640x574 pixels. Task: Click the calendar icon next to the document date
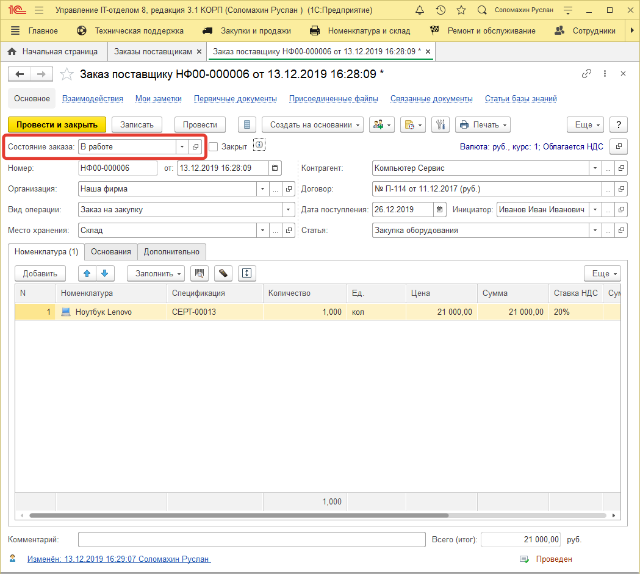click(275, 168)
